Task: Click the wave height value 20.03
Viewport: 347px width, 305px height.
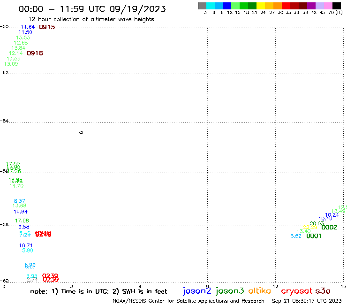Action: (317, 223)
